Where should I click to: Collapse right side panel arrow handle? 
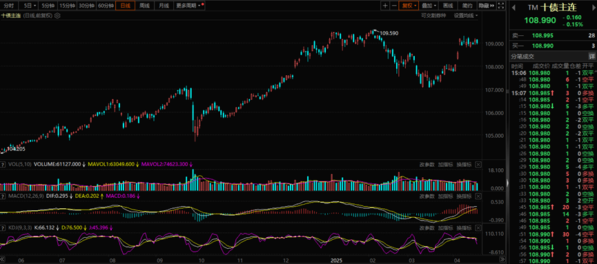coord(507,183)
